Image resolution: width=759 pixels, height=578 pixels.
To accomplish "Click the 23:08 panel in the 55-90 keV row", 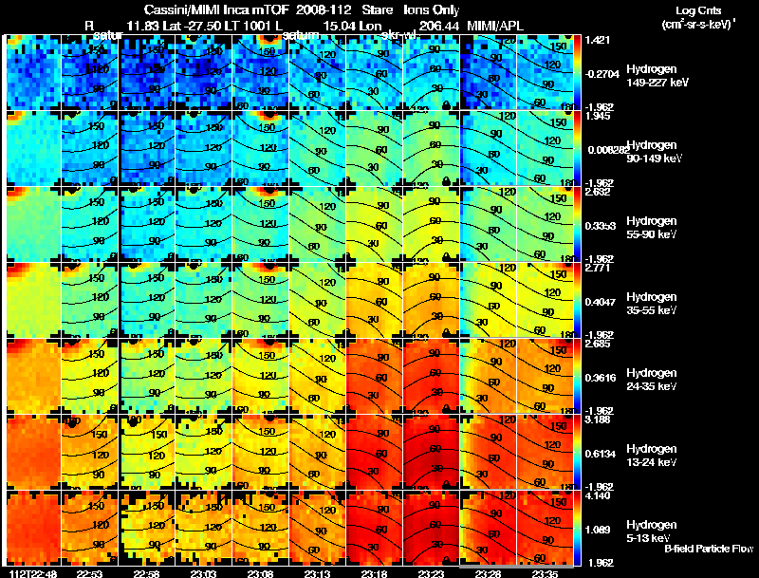I will point(260,225).
